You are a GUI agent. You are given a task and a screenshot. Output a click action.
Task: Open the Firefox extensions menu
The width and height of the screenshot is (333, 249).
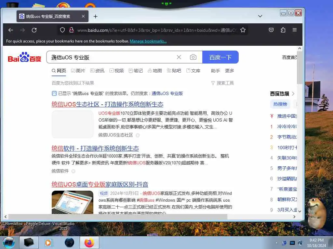coord(283,30)
